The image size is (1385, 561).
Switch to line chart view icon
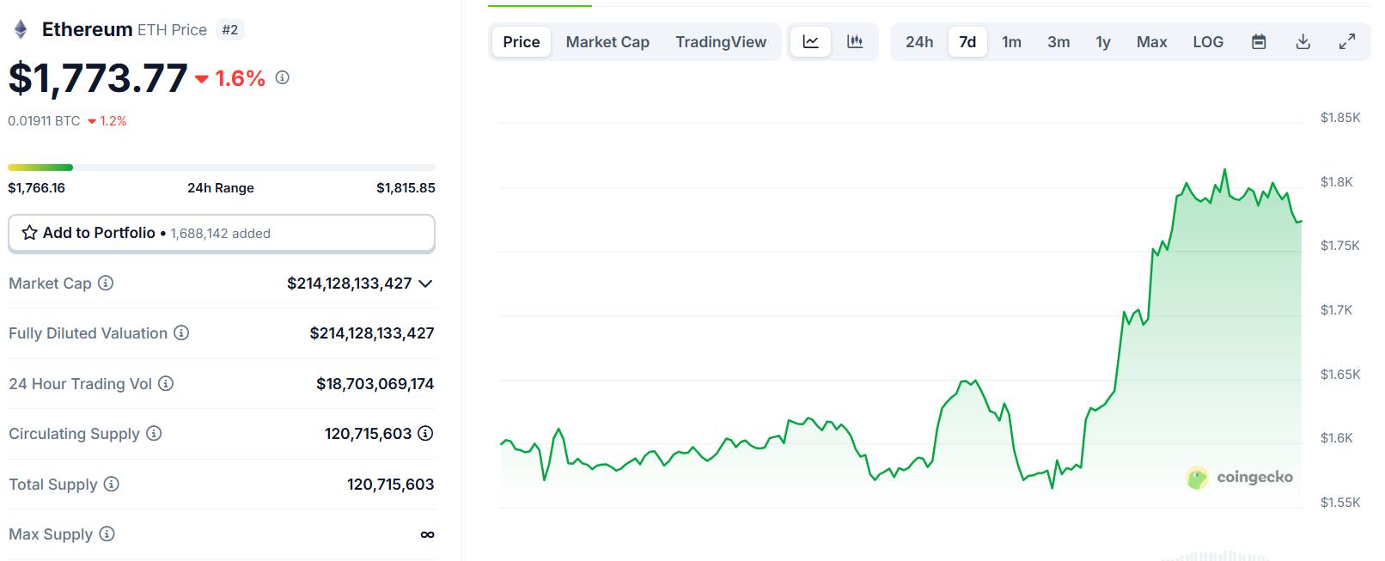pos(810,41)
